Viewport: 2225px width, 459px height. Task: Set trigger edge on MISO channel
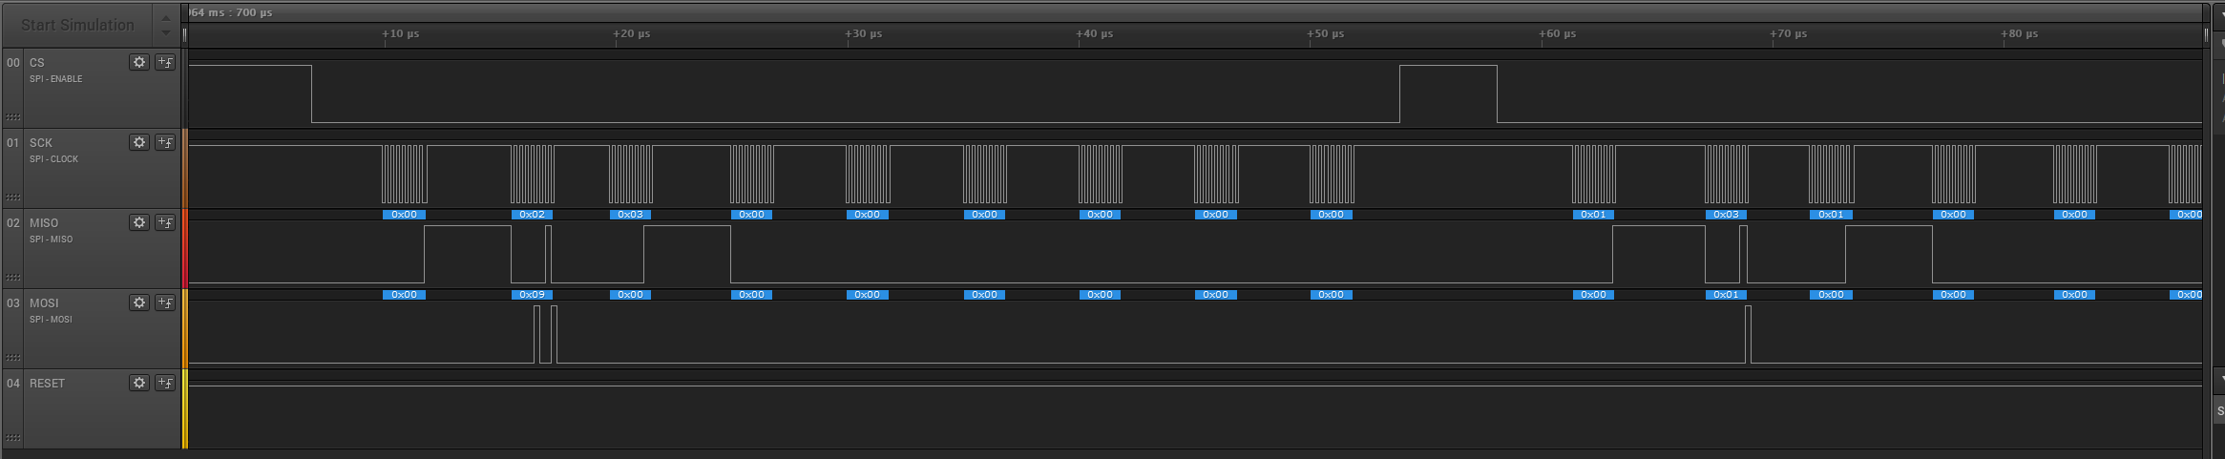point(165,222)
